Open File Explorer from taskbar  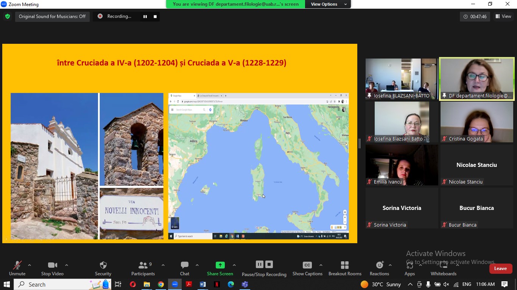coord(147,284)
